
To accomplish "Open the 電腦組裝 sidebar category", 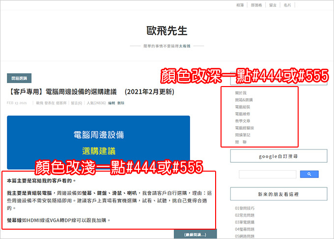I will coord(243,107).
